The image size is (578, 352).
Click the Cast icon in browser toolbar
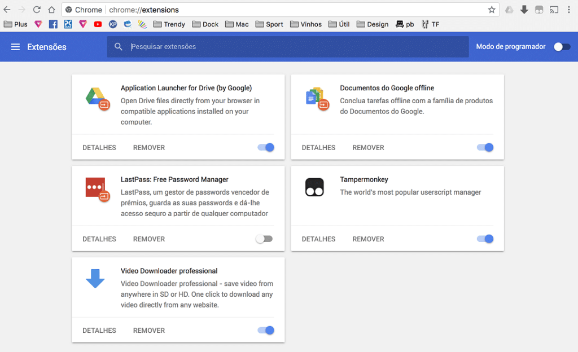[554, 10]
